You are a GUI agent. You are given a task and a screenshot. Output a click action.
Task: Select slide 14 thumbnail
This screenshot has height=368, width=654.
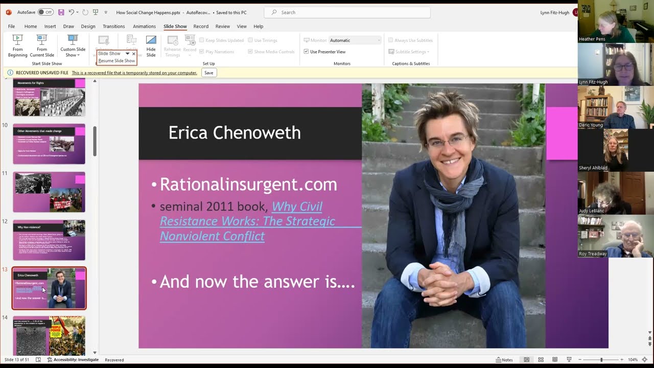coord(49,335)
